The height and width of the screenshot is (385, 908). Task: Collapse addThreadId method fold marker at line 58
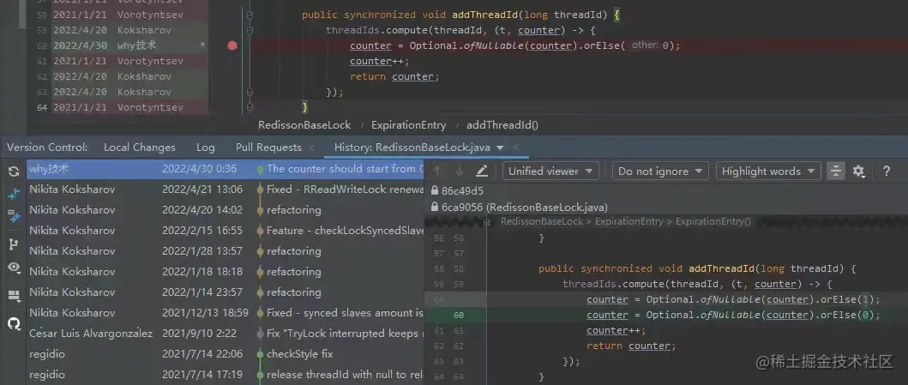point(250,15)
